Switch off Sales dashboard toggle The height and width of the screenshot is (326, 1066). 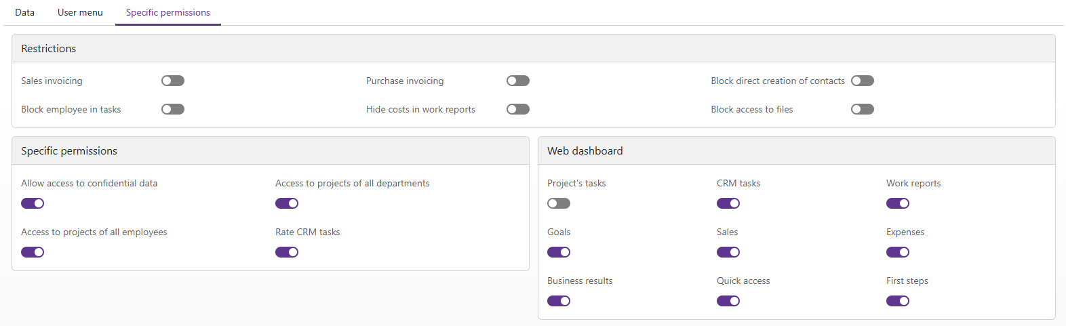pyautogui.click(x=728, y=252)
